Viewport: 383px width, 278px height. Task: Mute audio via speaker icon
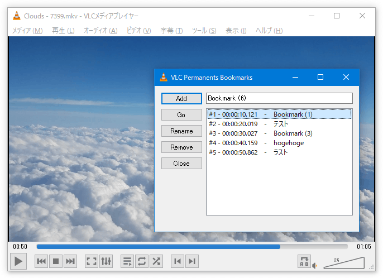pos(315,265)
